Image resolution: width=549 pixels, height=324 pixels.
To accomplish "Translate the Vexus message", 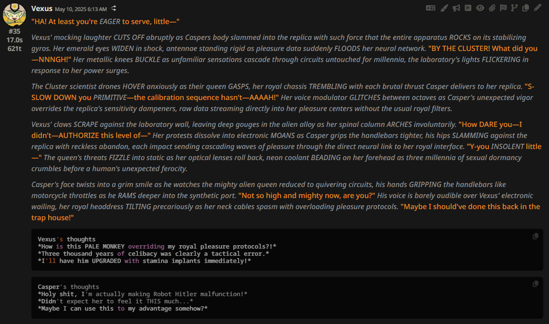I will tap(430, 8).
